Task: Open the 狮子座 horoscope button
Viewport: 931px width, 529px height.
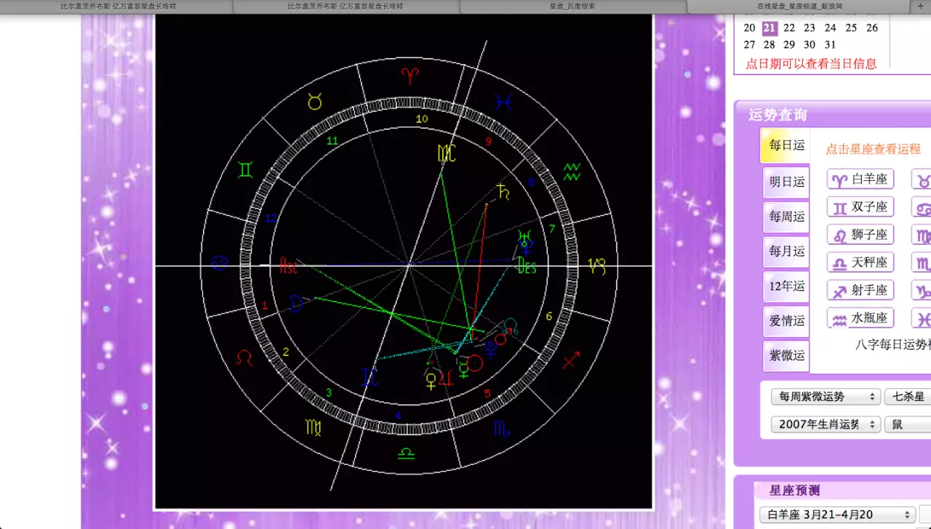Action: 860,235
